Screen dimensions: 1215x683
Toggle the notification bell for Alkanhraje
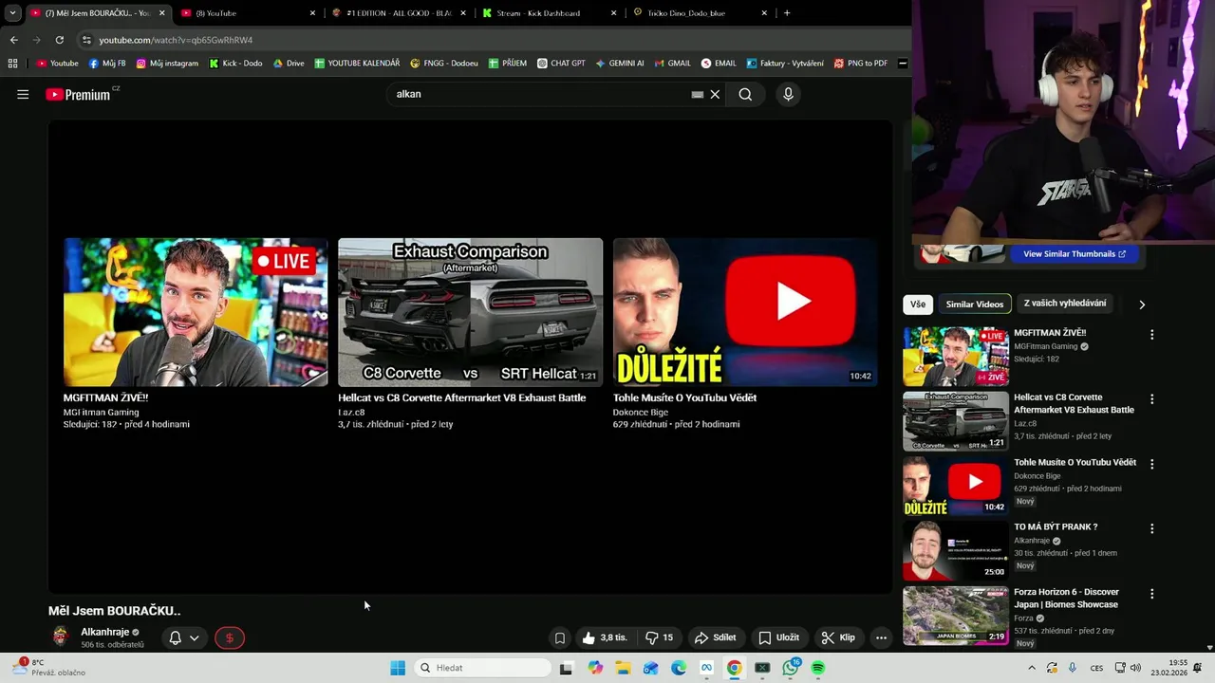[x=175, y=638]
